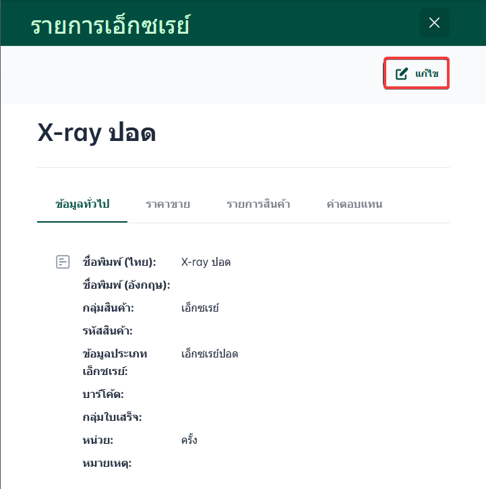Click the หมายเหตุ label
The width and height of the screenshot is (486, 489).
pos(107,463)
